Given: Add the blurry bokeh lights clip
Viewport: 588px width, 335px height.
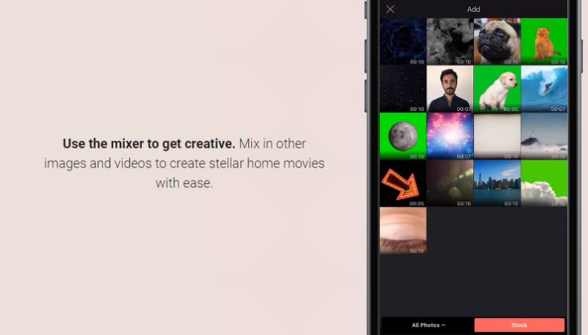Looking at the screenshot, I should click(450, 183).
